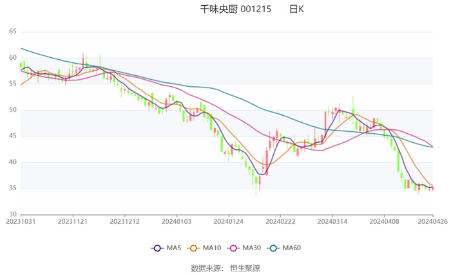The image size is (451, 274).
Task: Click the 千味央厨 001215 chart title
Action: coord(236,10)
